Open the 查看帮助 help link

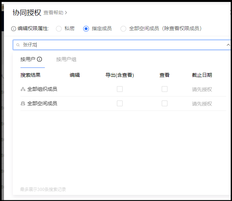(55, 13)
